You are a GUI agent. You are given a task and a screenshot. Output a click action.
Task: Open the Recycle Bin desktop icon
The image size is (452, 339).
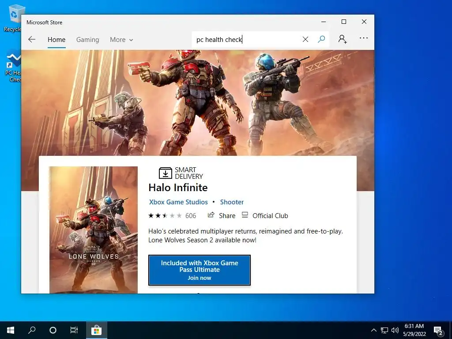[x=12, y=18]
